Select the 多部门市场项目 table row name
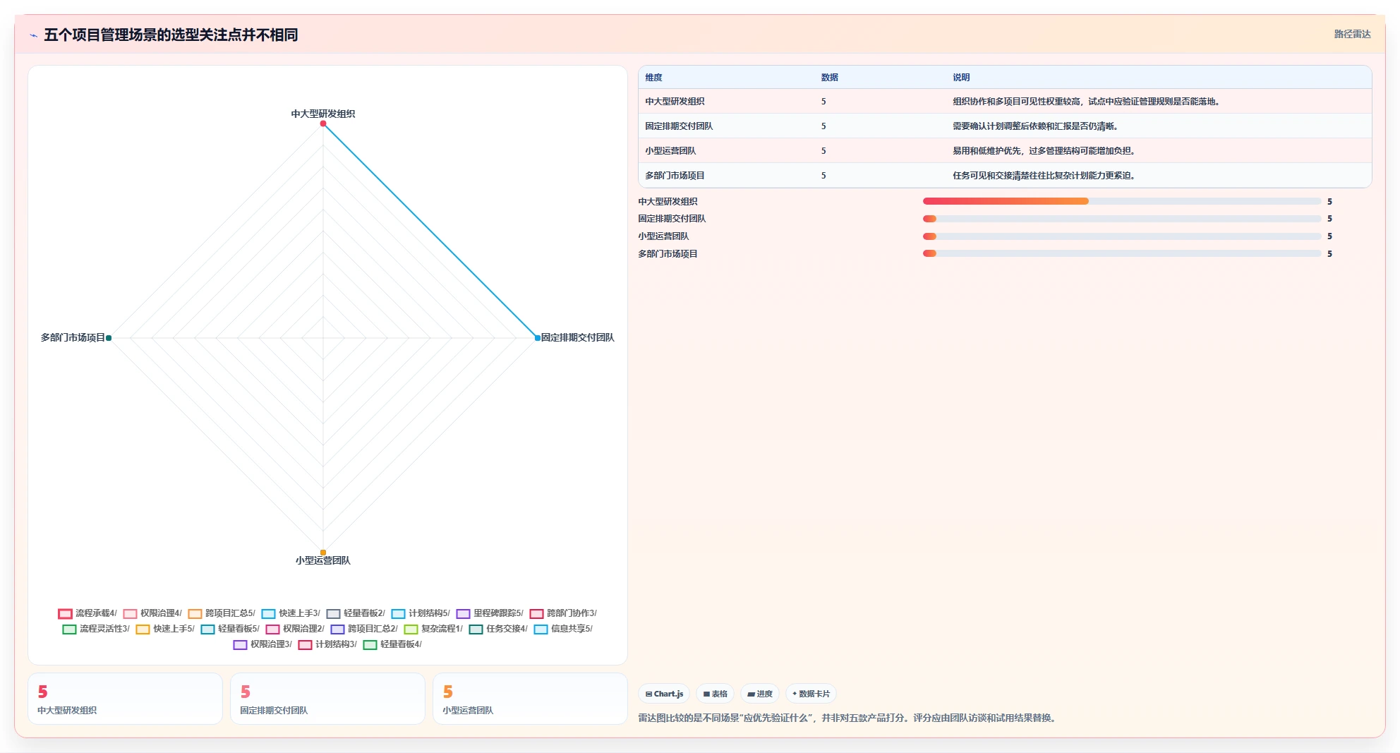The width and height of the screenshot is (1400, 753). (x=675, y=176)
